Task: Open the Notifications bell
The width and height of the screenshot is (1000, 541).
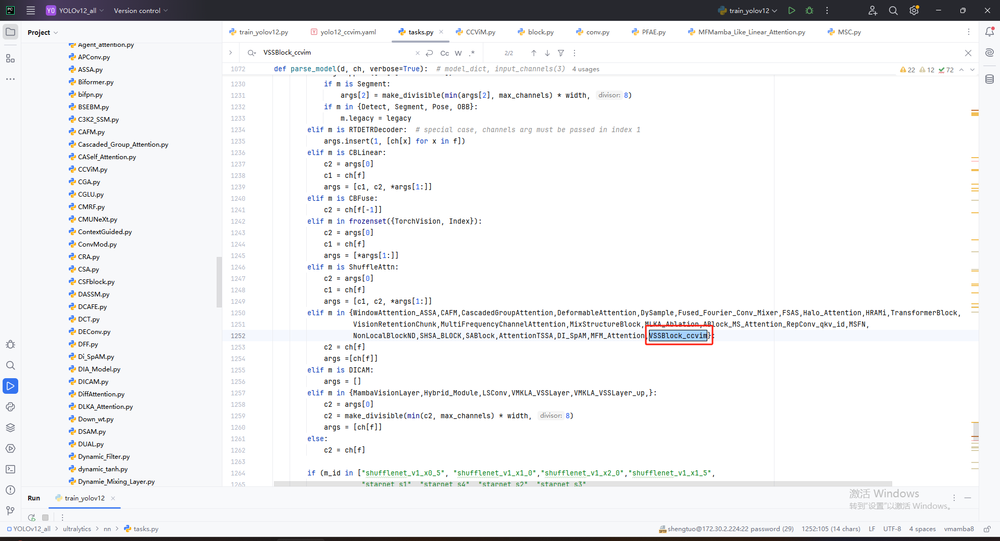Action: pyautogui.click(x=990, y=32)
